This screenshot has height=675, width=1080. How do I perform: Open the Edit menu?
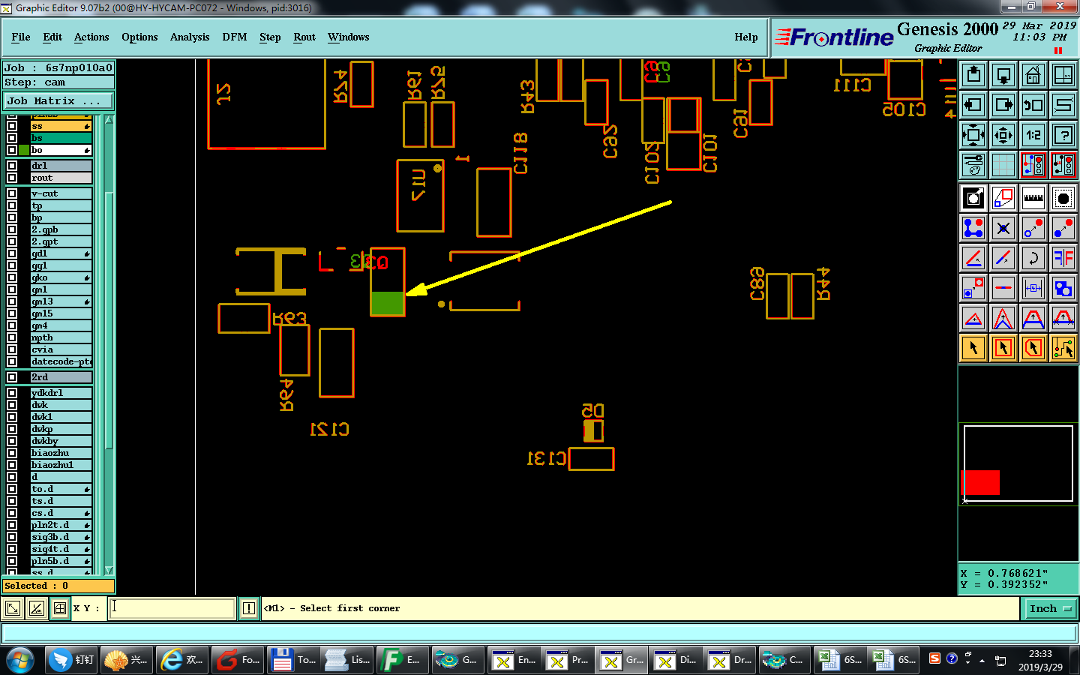(52, 37)
